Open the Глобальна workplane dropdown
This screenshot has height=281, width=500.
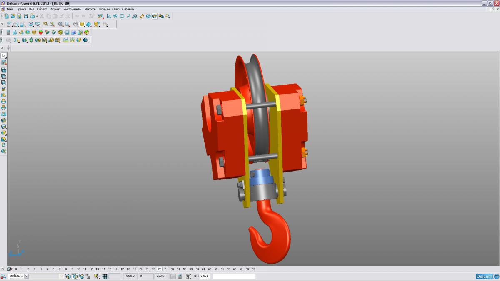pos(26,276)
